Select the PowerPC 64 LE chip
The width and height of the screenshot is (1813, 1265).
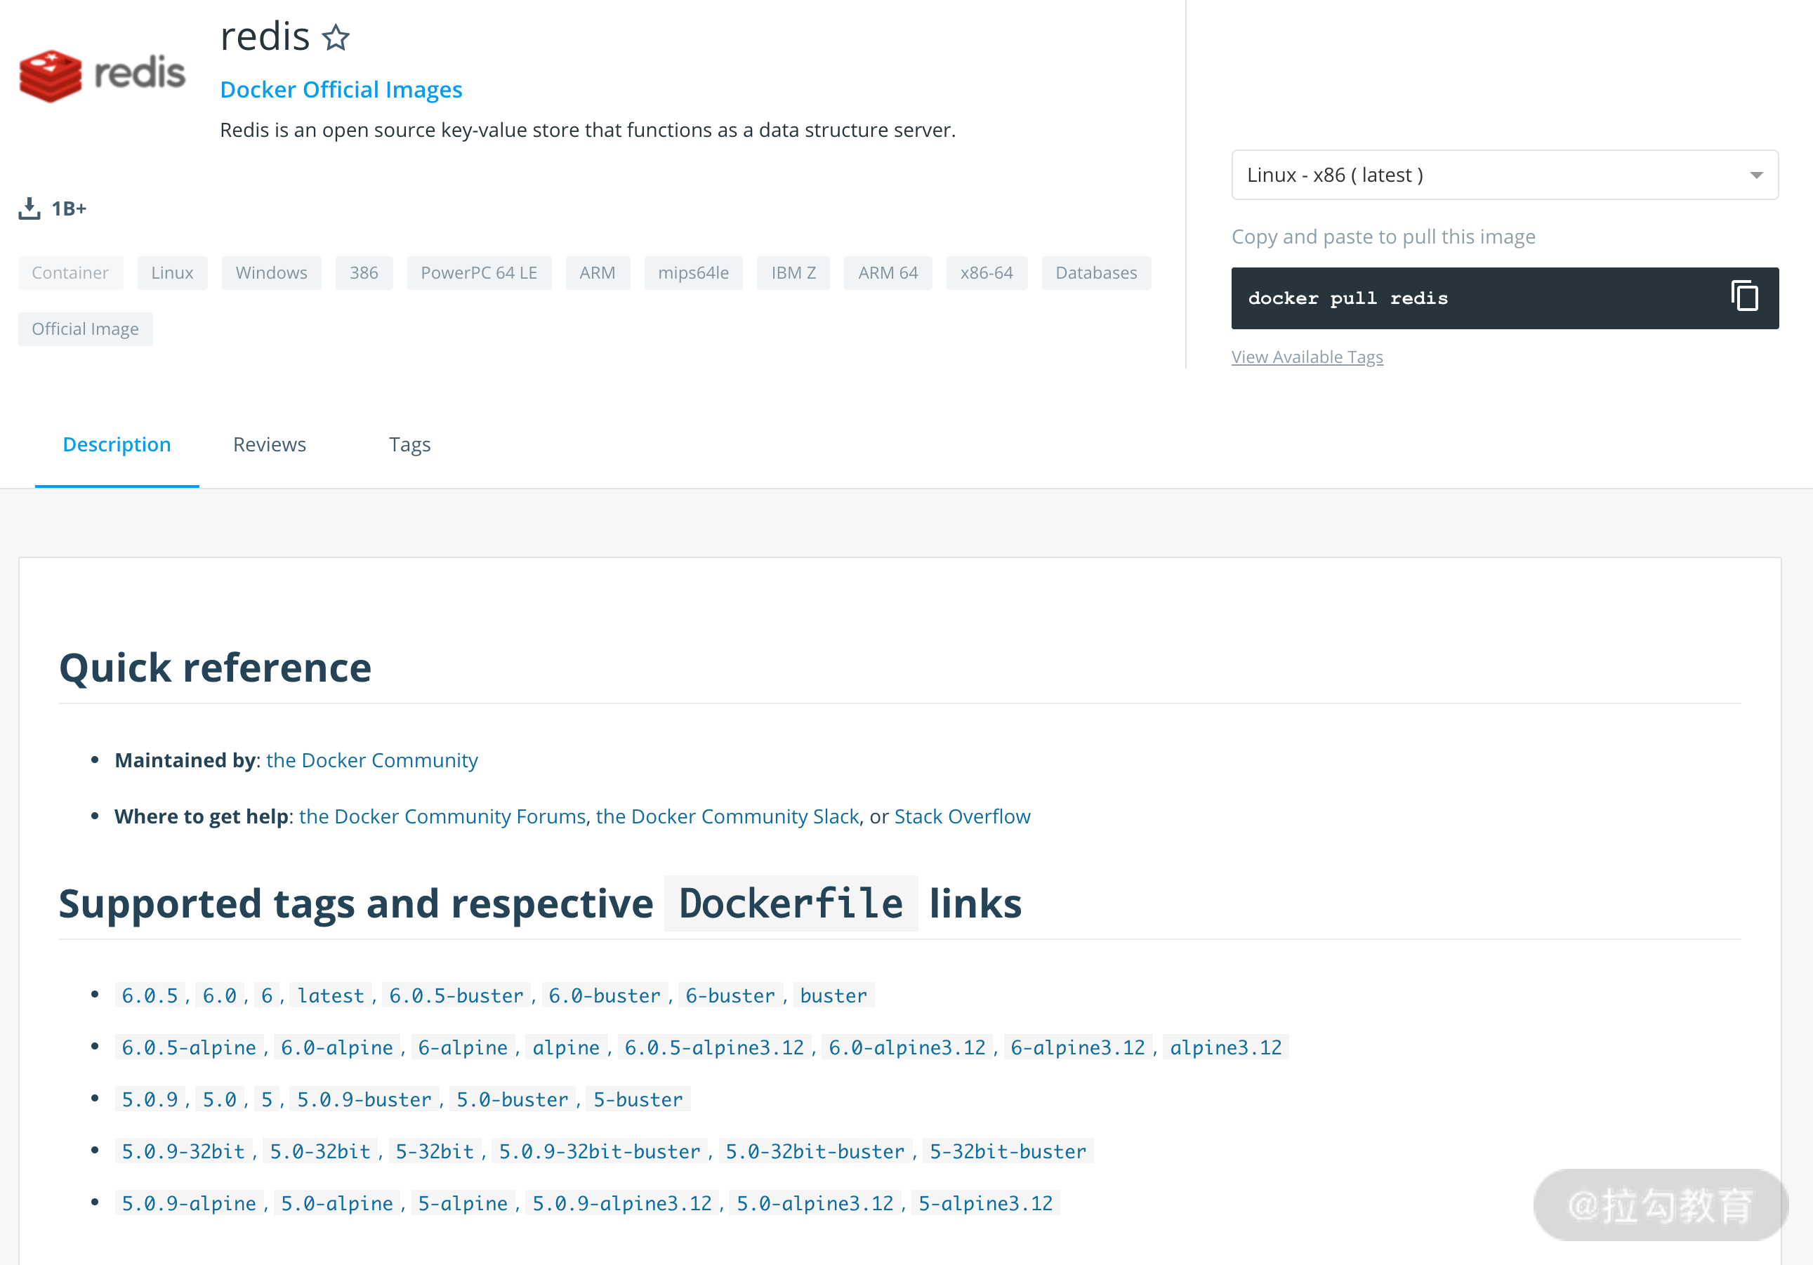click(478, 272)
